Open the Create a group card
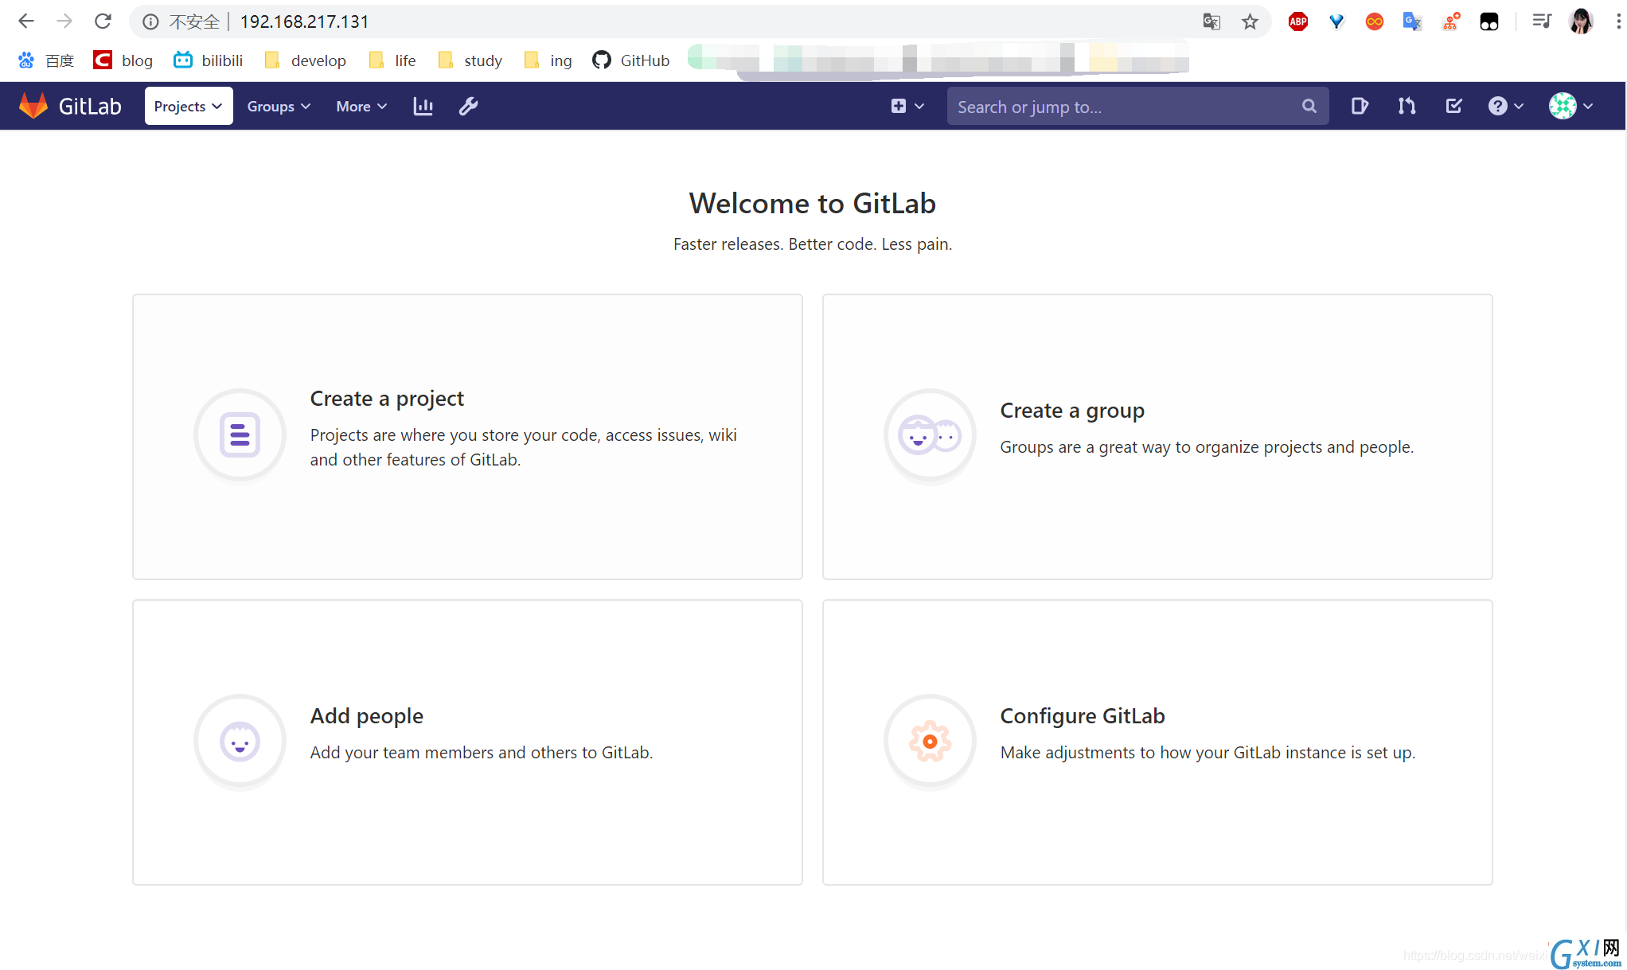Screen dimensions: 1627x970 1157,437
